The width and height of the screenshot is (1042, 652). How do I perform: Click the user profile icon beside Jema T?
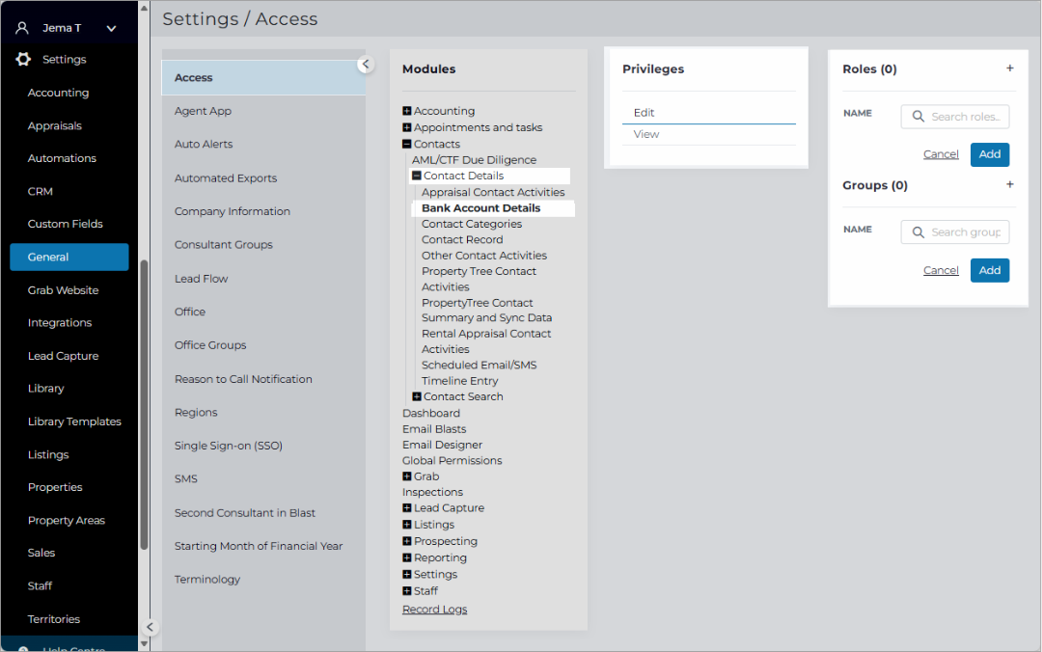tap(22, 28)
